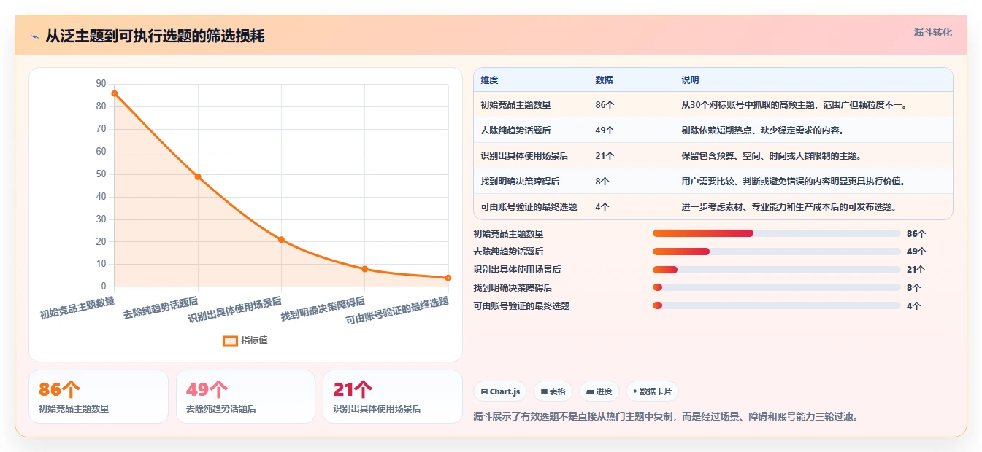Click description starting 从30个对标账号中抓取

(794, 105)
